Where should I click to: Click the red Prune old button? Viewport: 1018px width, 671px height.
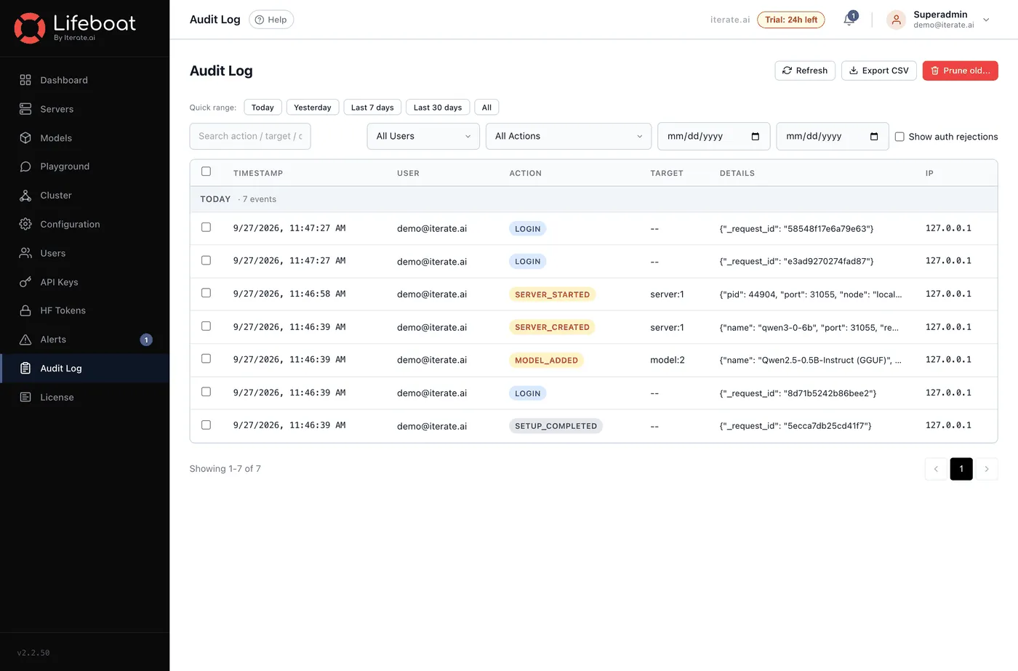[x=961, y=71]
